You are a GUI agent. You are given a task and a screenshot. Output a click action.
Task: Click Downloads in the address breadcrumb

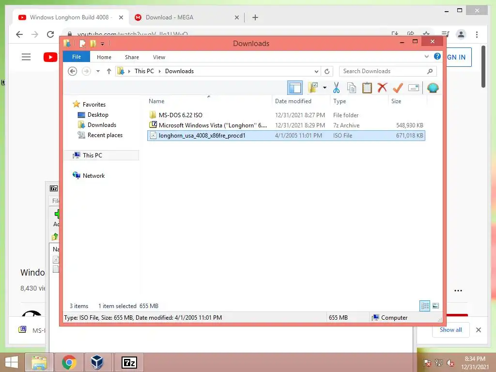pos(179,71)
